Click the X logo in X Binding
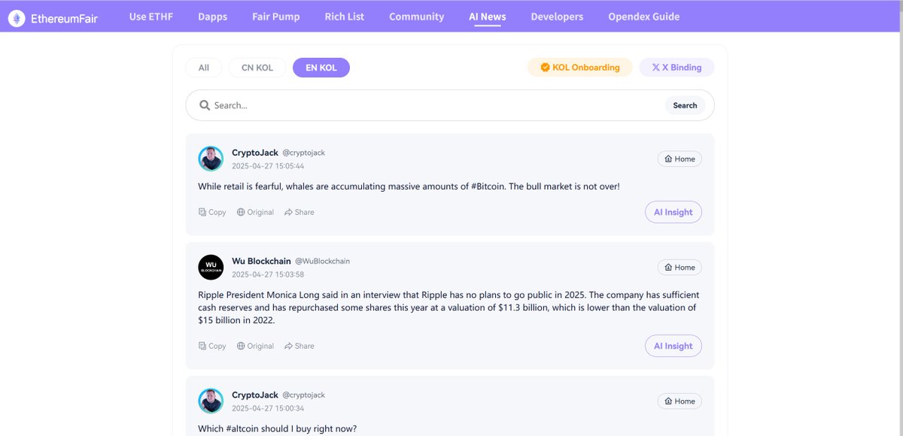Image resolution: width=903 pixels, height=436 pixels. [x=655, y=67]
